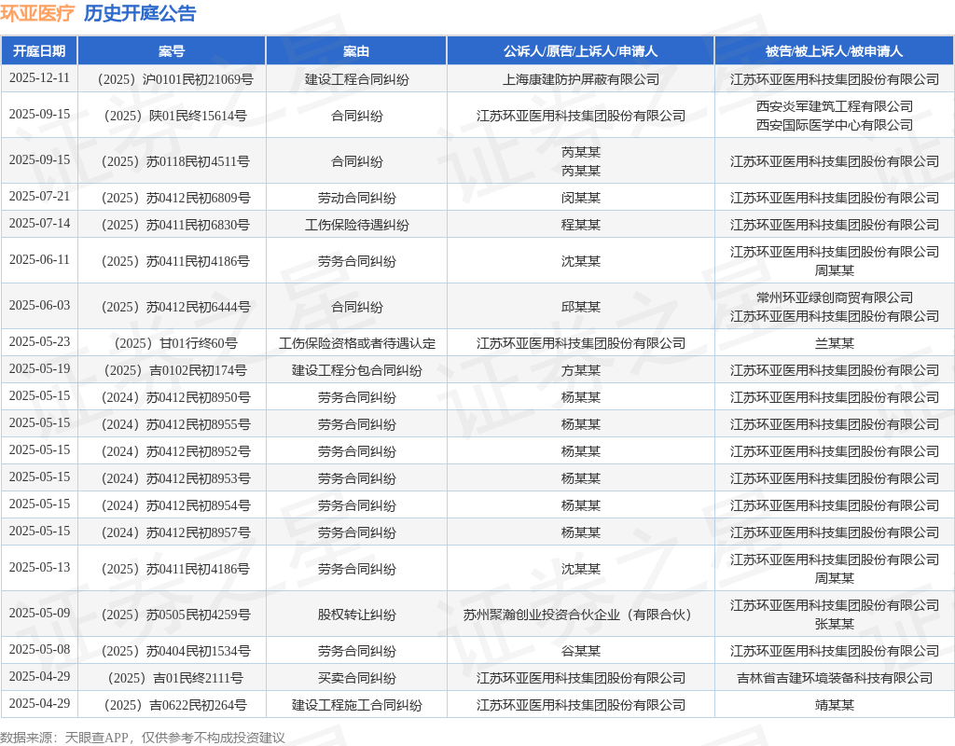Screen dimensions: 955x746
Task: Select case number 苏0412民初8950号
Action: 174,397
